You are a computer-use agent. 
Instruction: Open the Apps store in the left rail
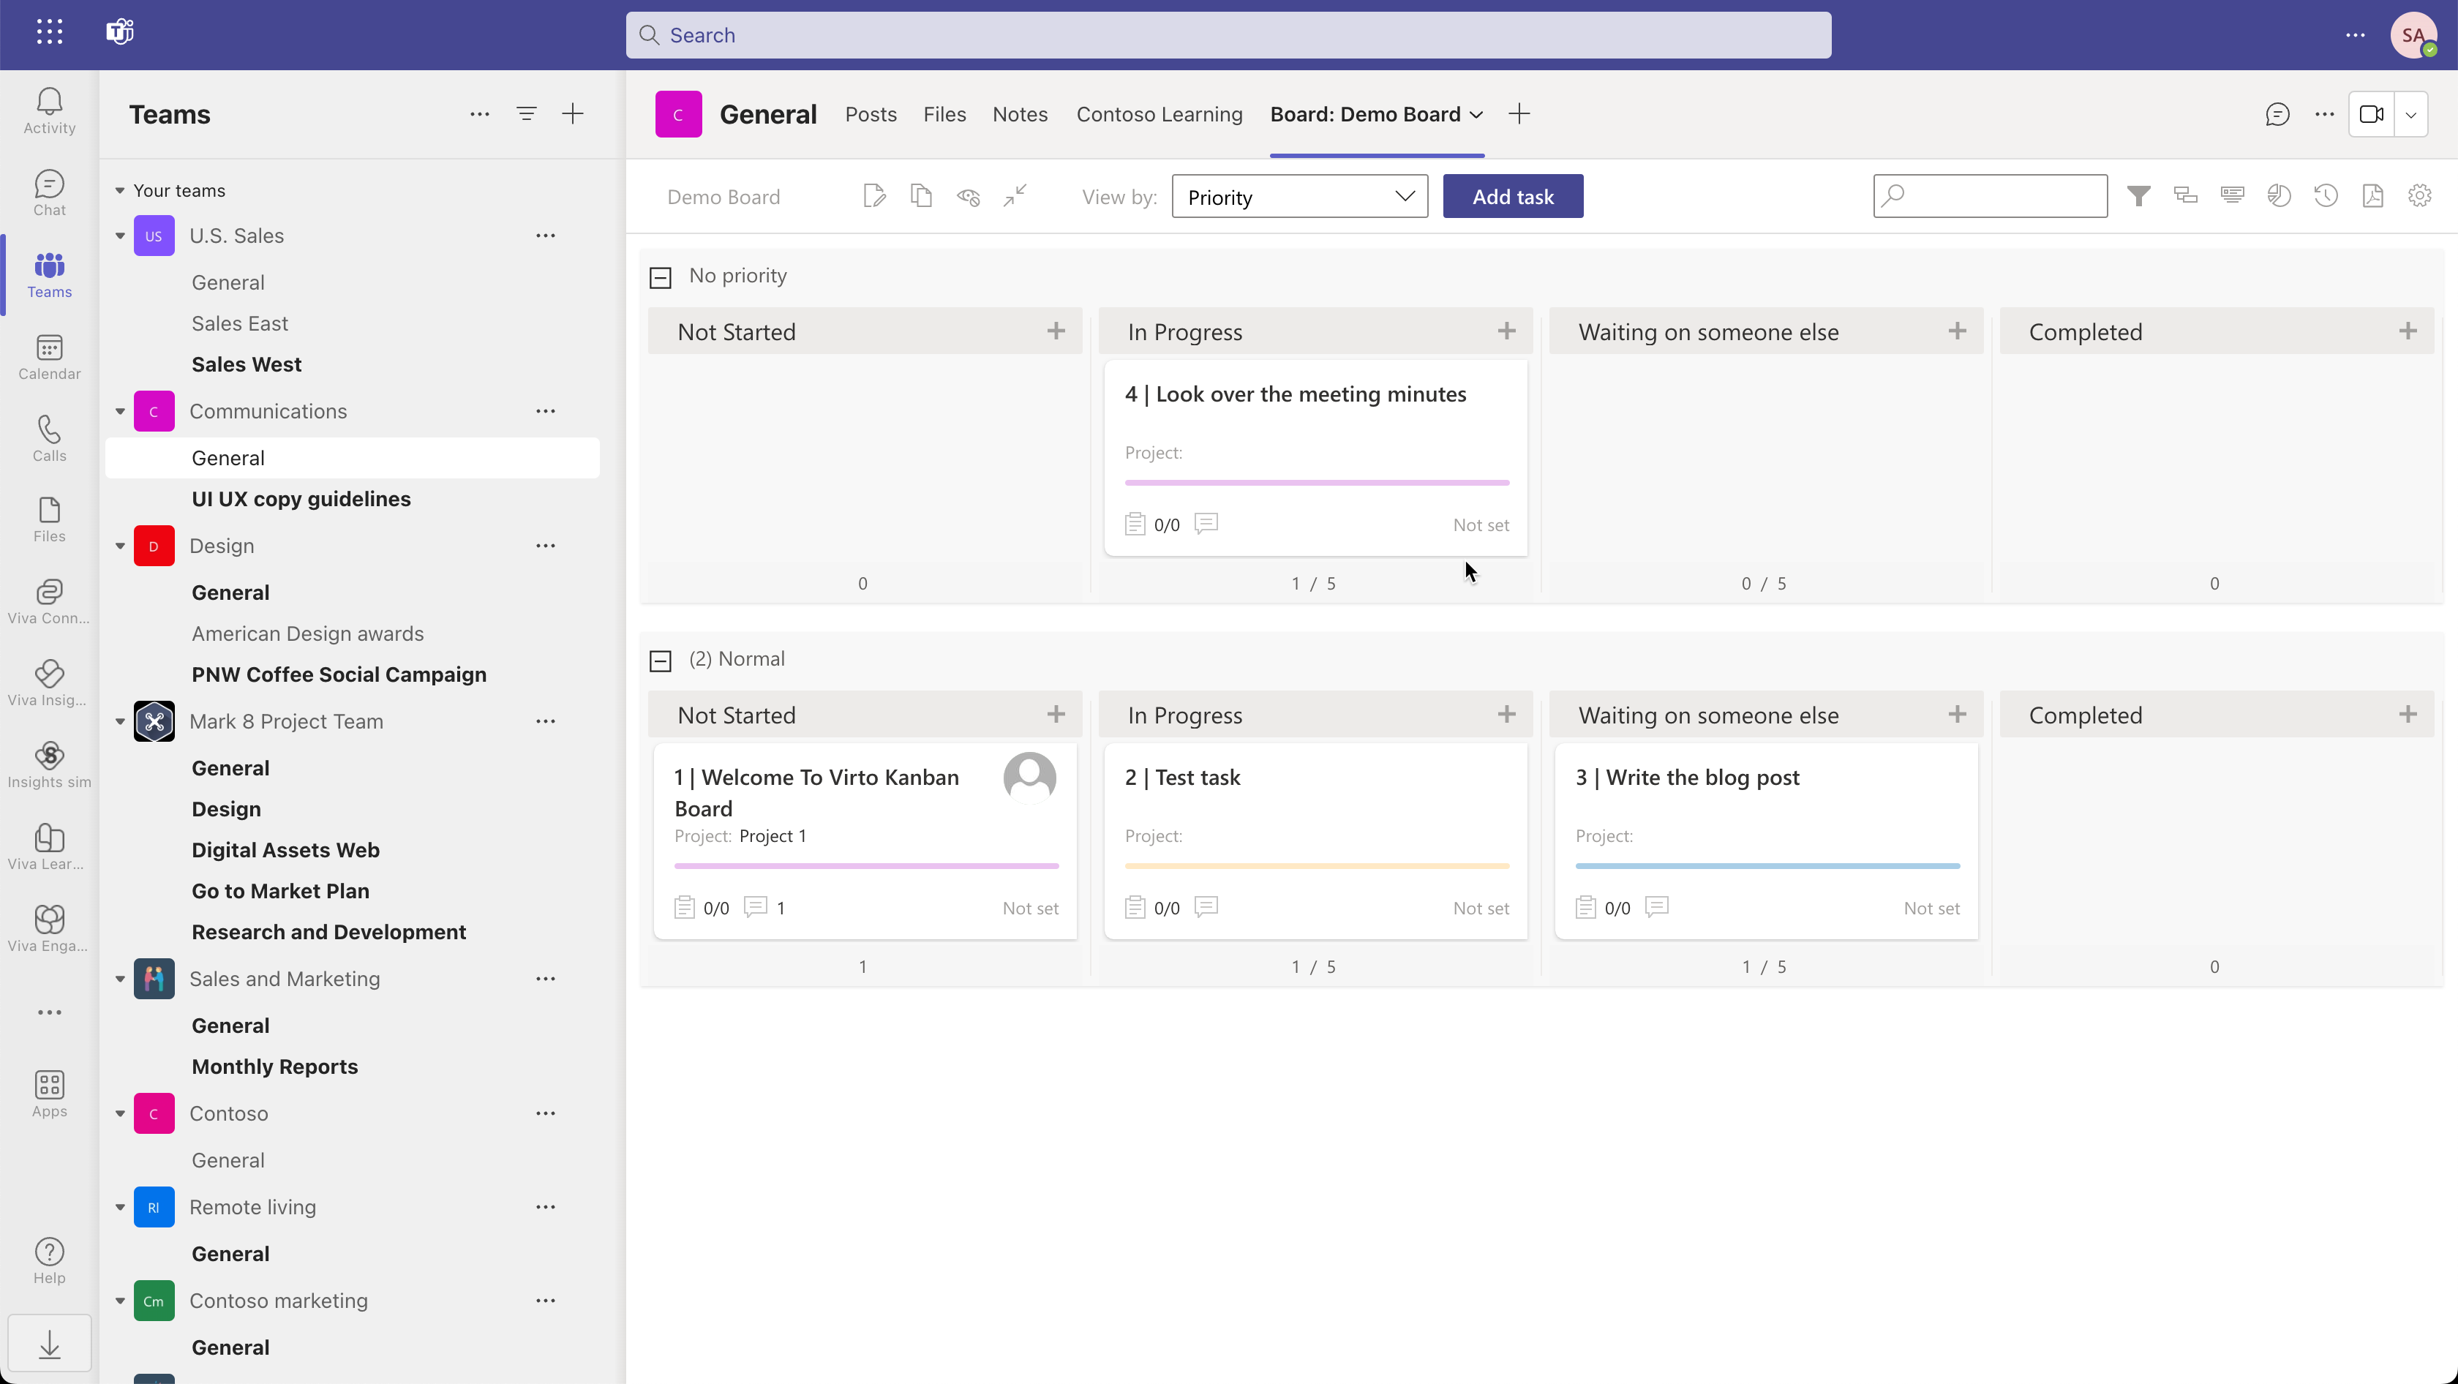click(49, 1094)
